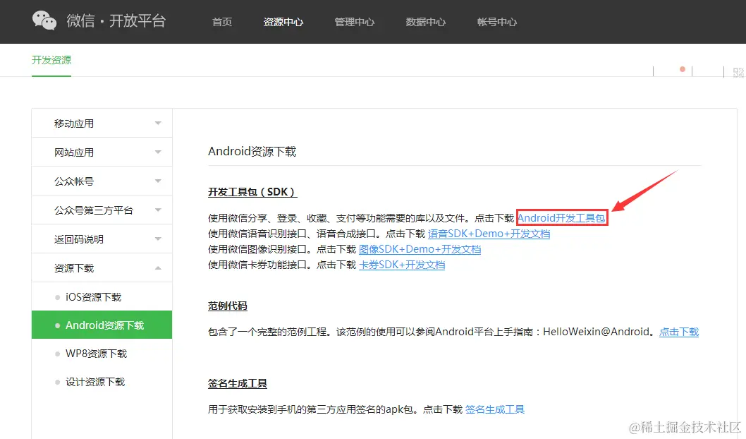Click the 网站应用 sidebar label
Image resolution: width=746 pixels, height=439 pixels.
[x=74, y=152]
